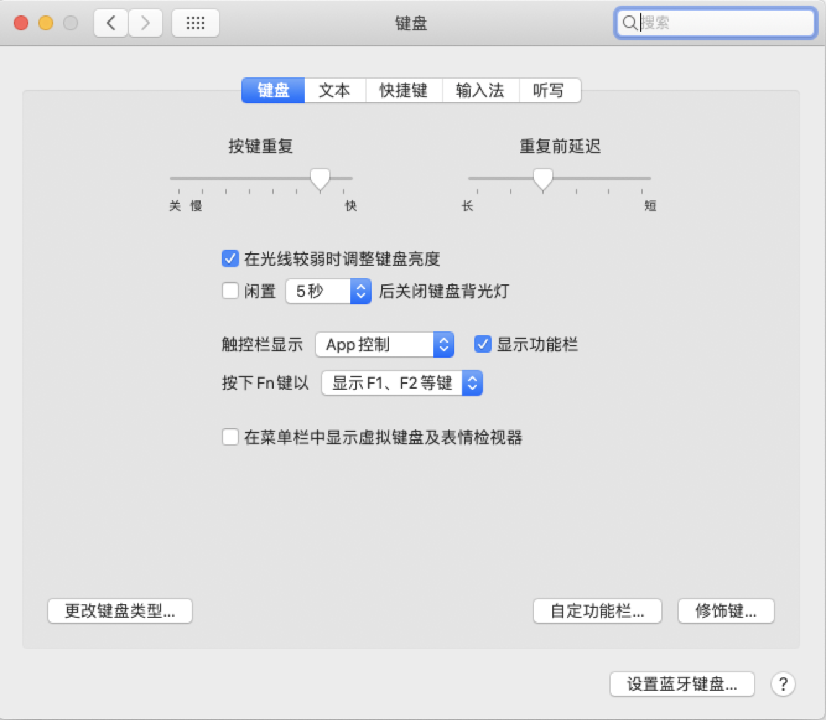826x720 pixels.
Task: Expand the 显示 F1、F2 等键 dropdown
Action: tap(402, 383)
